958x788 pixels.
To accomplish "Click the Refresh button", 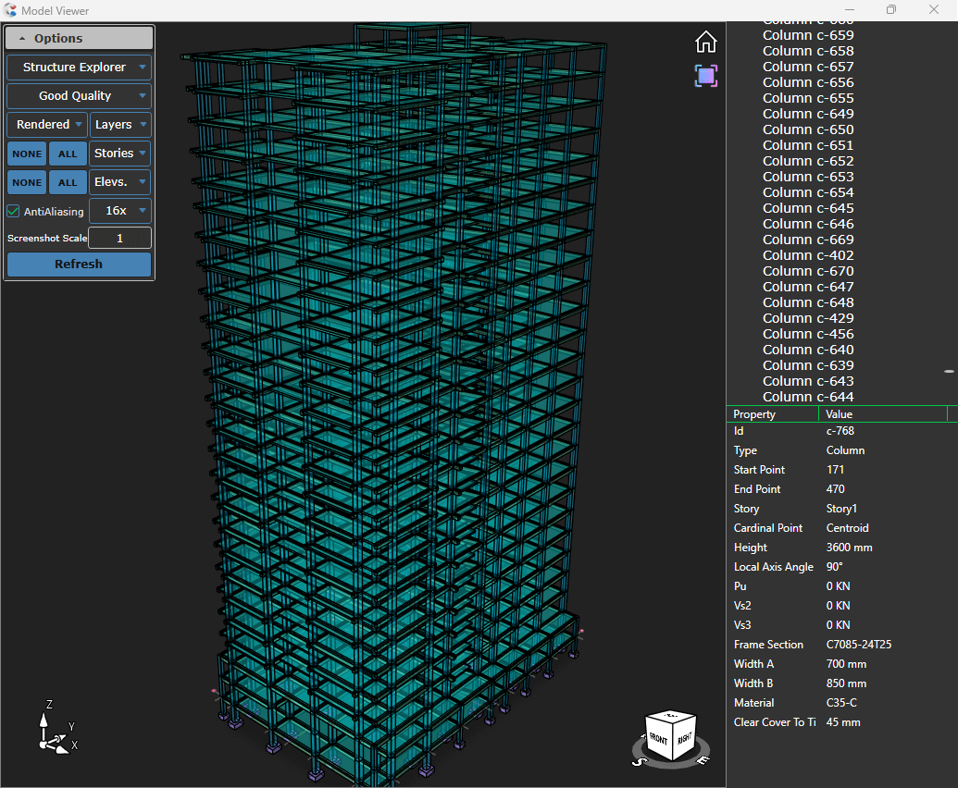I will pyautogui.click(x=79, y=265).
